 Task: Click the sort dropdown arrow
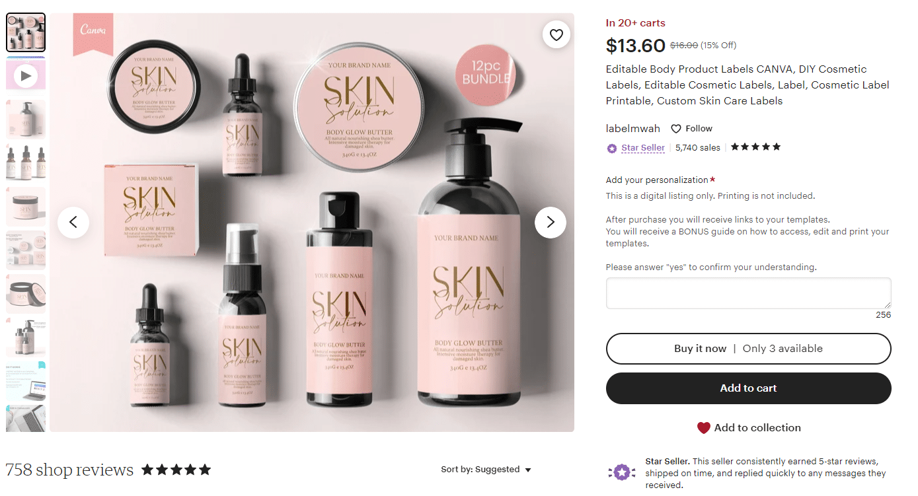(x=528, y=470)
